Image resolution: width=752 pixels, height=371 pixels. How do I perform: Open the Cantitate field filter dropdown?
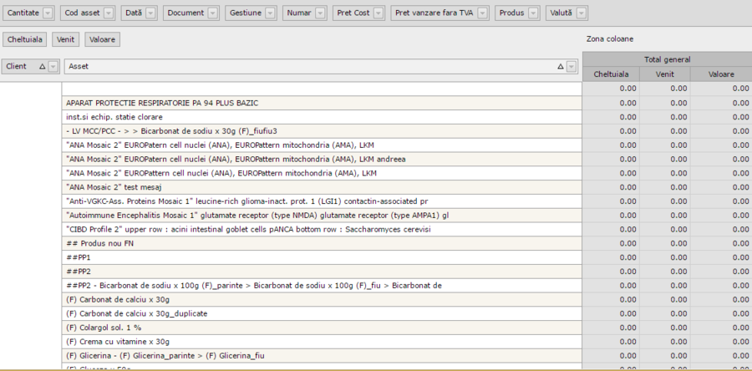(x=48, y=13)
